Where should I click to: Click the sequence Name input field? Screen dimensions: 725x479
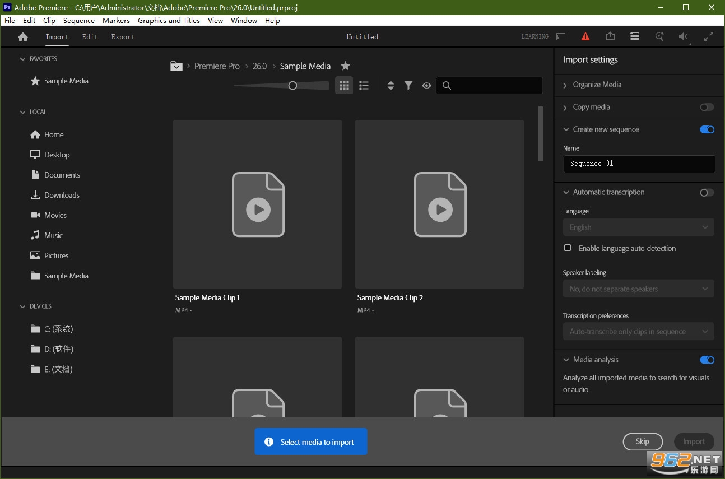point(639,164)
